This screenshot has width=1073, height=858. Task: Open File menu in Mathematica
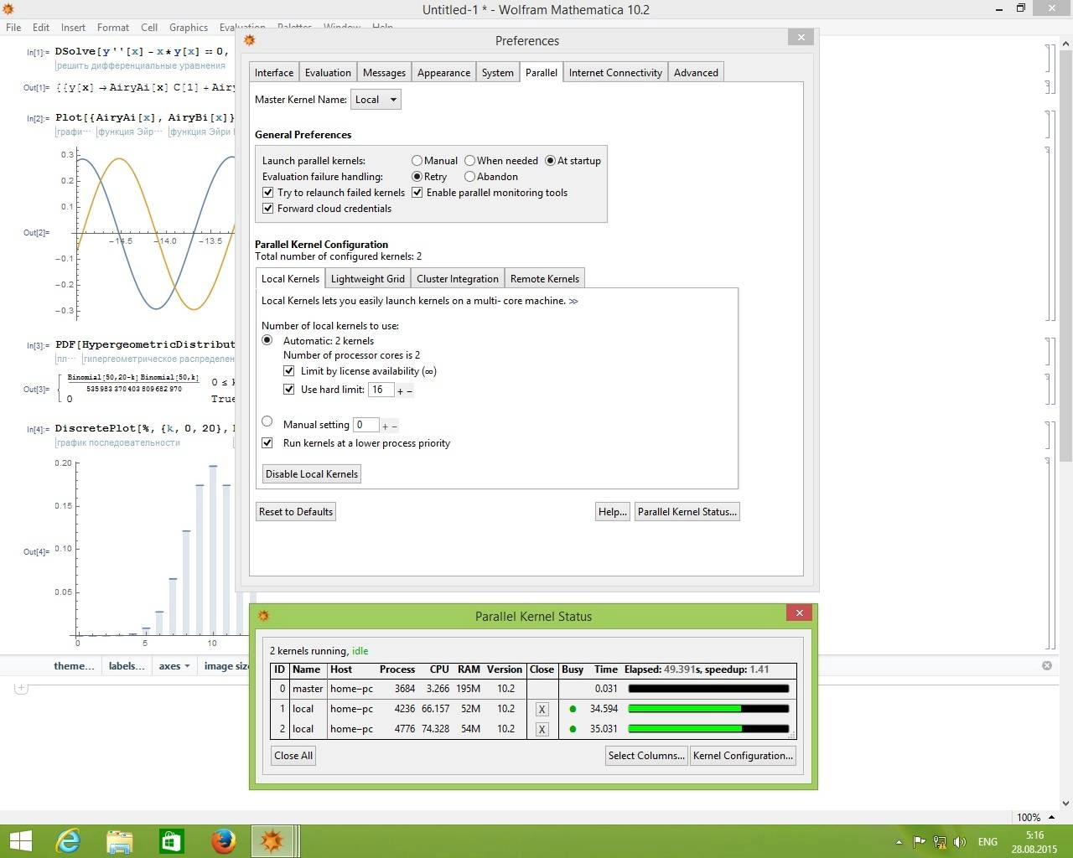(x=13, y=28)
